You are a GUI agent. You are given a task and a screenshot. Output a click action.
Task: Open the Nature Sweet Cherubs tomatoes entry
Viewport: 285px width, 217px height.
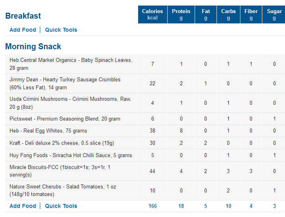coord(63,190)
